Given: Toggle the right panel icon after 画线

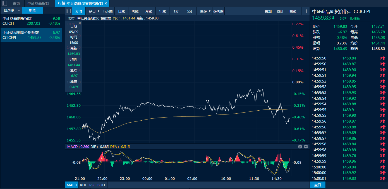Looking at the screenshot, I should 305,11.
